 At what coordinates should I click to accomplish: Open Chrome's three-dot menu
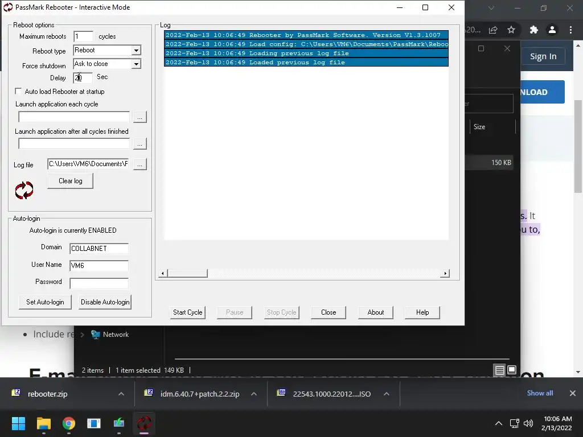tap(570, 30)
